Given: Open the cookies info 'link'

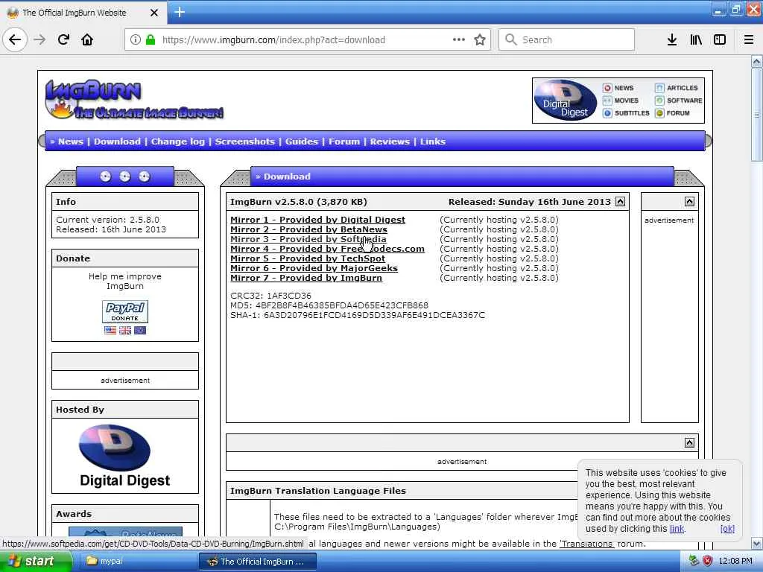Looking at the screenshot, I should [x=677, y=529].
